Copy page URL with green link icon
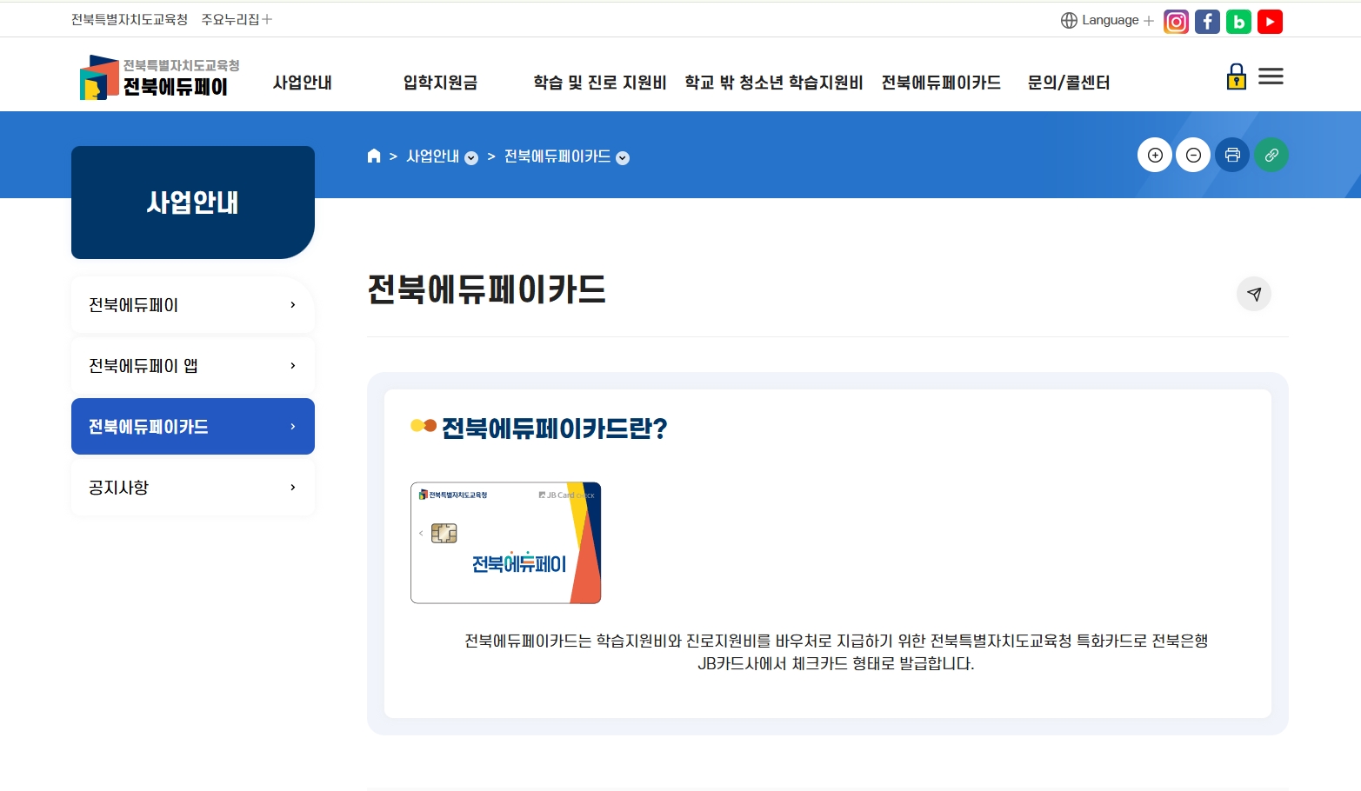This screenshot has height=791, width=1361. [1271, 155]
